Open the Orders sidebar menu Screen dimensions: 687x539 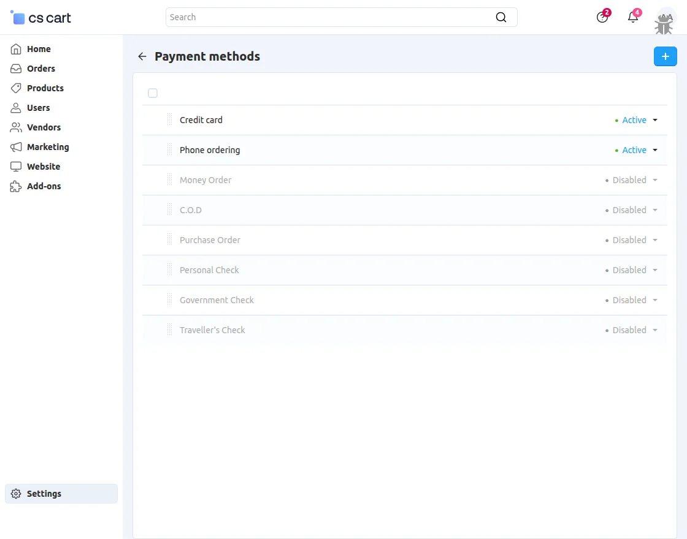40,69
